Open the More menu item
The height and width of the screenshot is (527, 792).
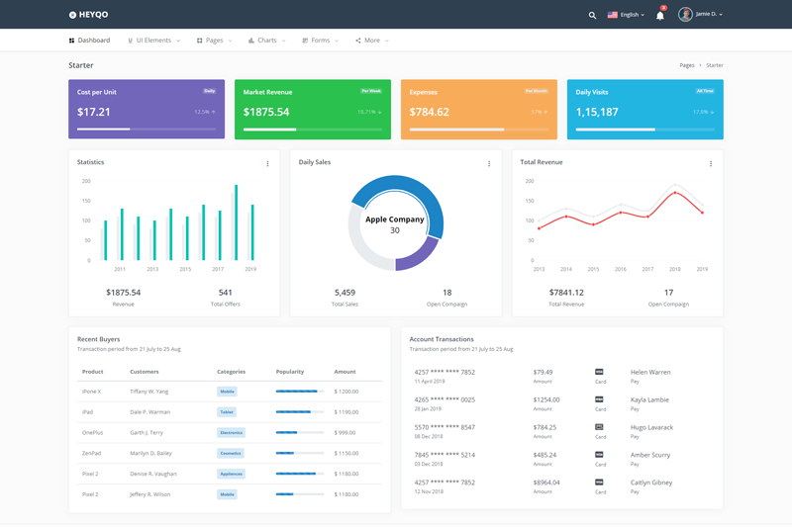coord(371,41)
